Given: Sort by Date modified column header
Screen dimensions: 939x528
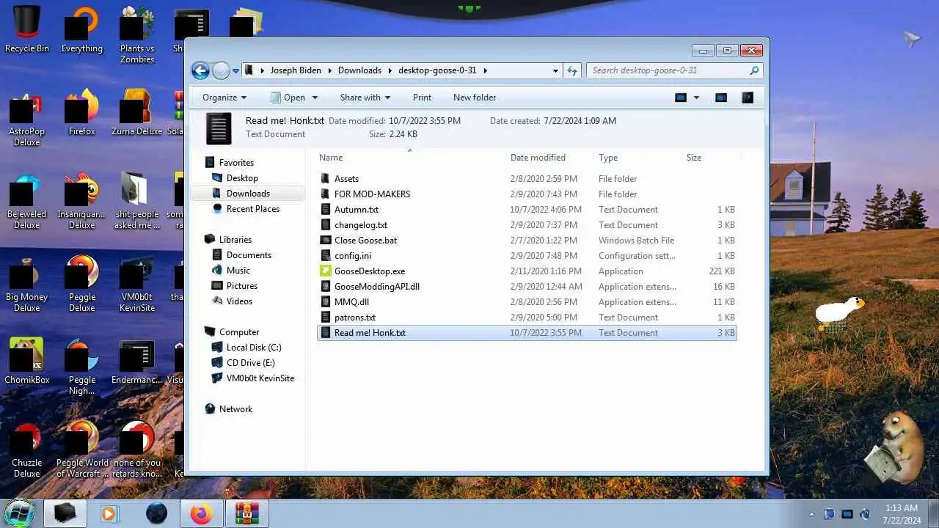Looking at the screenshot, I should (550, 158).
